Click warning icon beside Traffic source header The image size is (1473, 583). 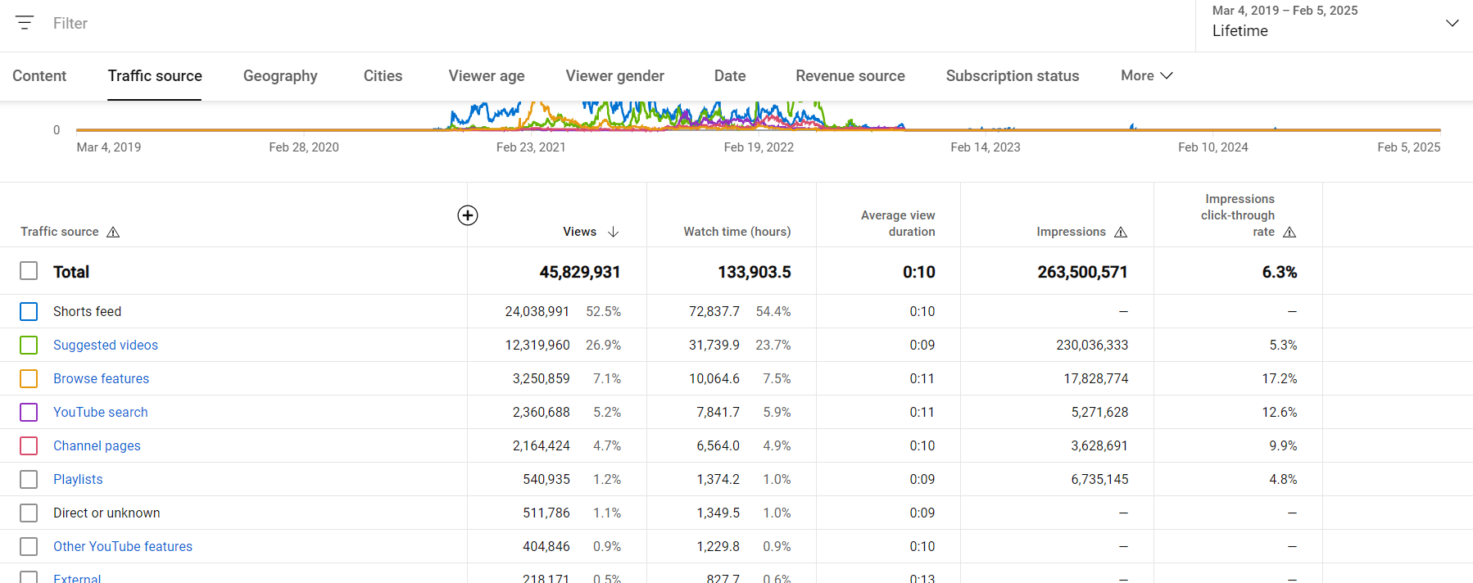[113, 233]
